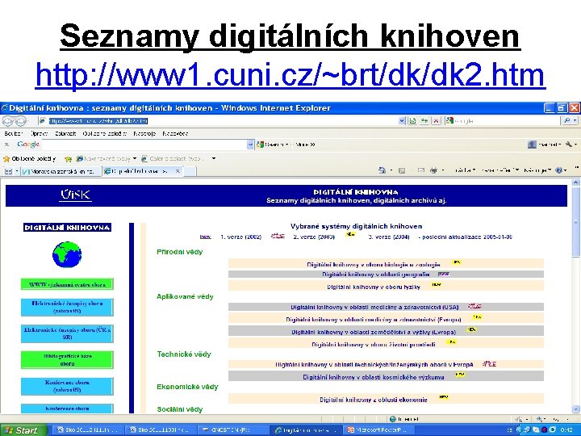Screen dimensions: 581x436
Task: Open Digitální knihovny v oblasti zemědělství a výživy
Action: tap(374, 332)
